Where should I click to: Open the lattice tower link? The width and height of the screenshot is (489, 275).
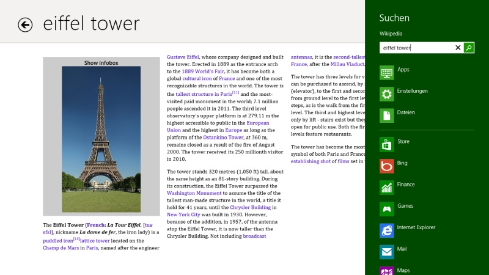[95, 241]
